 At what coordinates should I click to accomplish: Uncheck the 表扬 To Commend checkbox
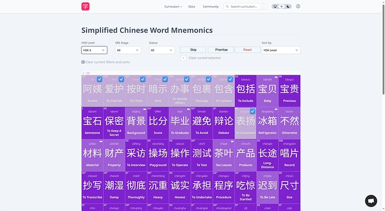coord(252,111)
